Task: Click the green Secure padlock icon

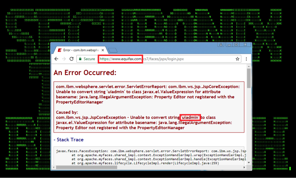Action: coord(80,59)
